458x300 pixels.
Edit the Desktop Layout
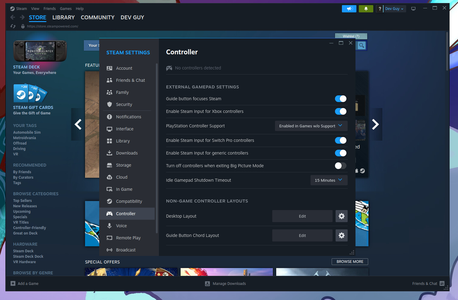click(x=302, y=216)
